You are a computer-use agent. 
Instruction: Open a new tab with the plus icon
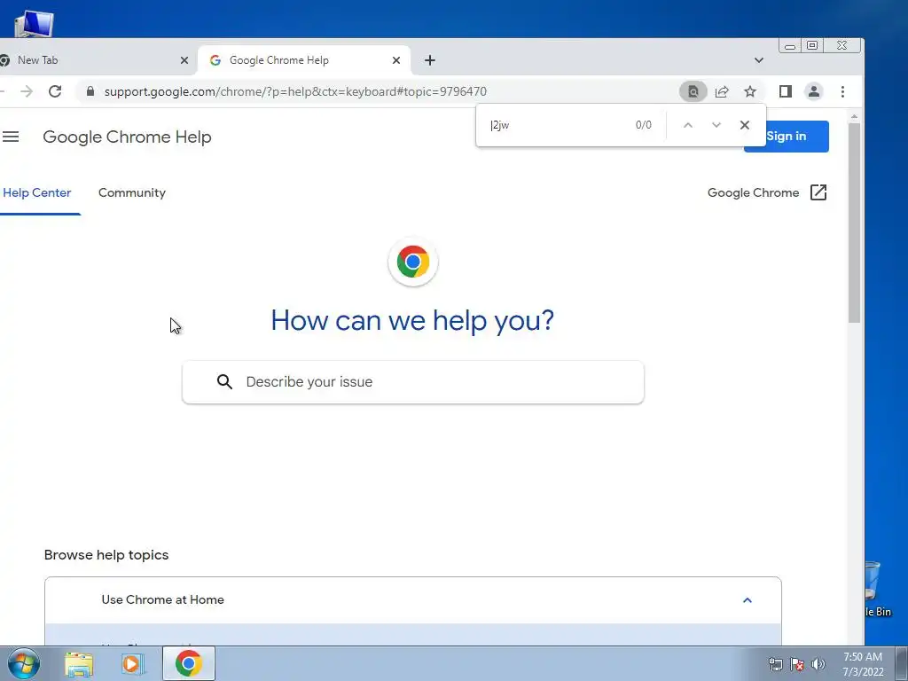point(430,60)
